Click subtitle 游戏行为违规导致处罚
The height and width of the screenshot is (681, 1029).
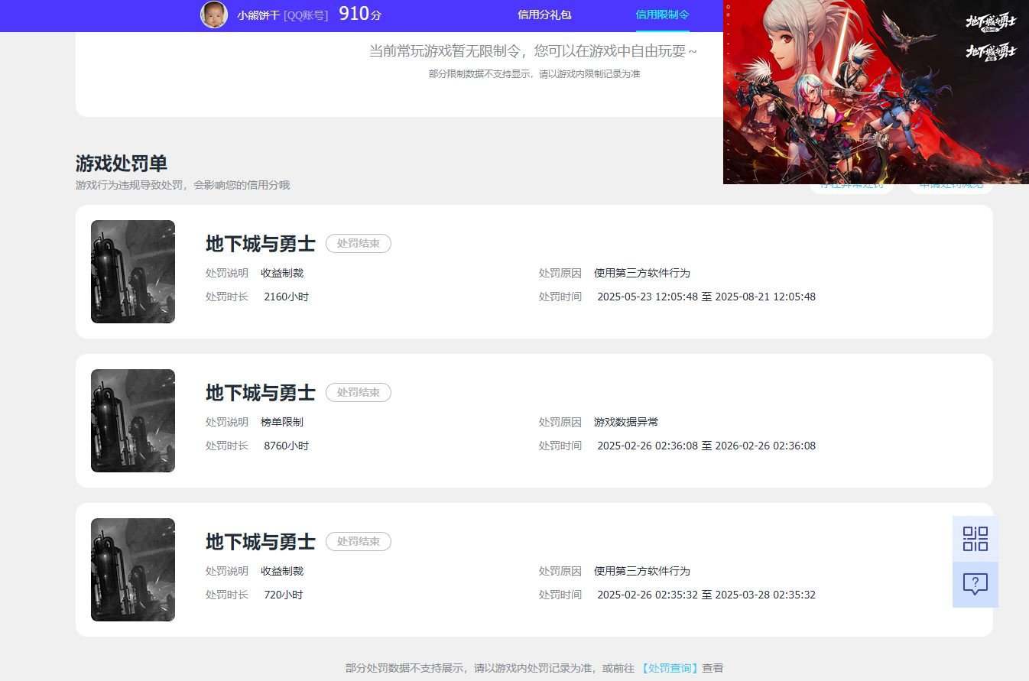[183, 185]
